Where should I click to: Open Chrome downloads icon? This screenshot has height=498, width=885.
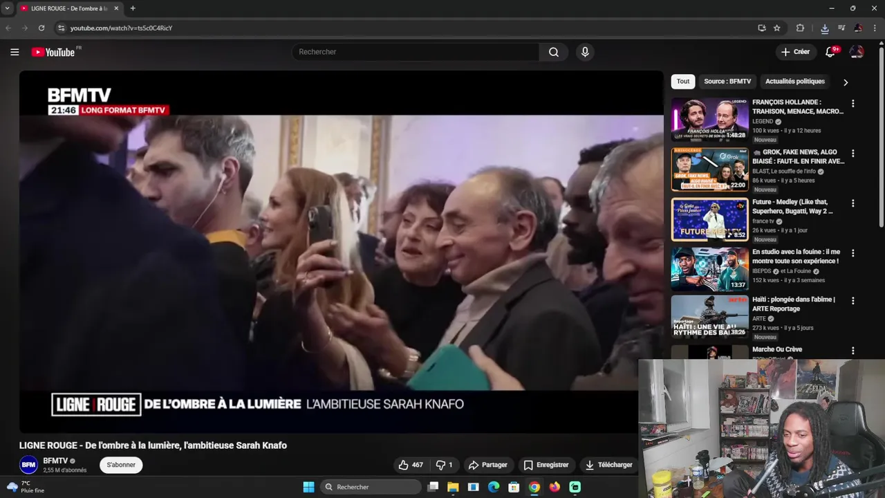825,28
